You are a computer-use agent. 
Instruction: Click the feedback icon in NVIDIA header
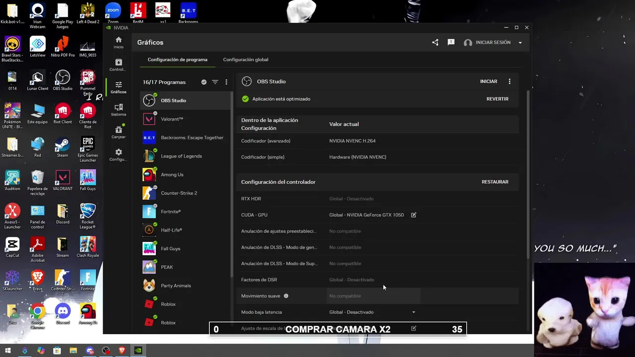451,43
